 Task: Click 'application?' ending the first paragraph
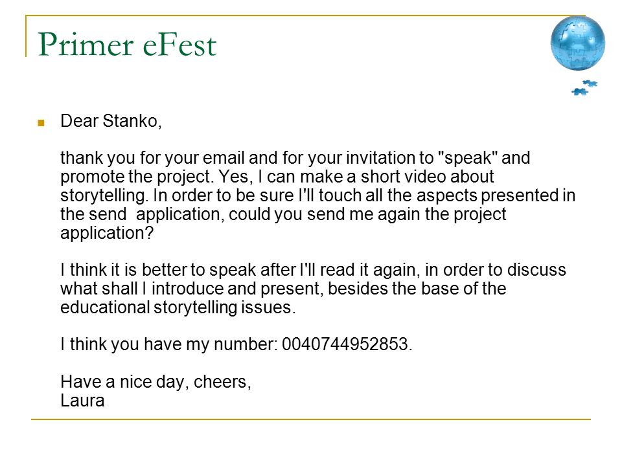pos(107,233)
